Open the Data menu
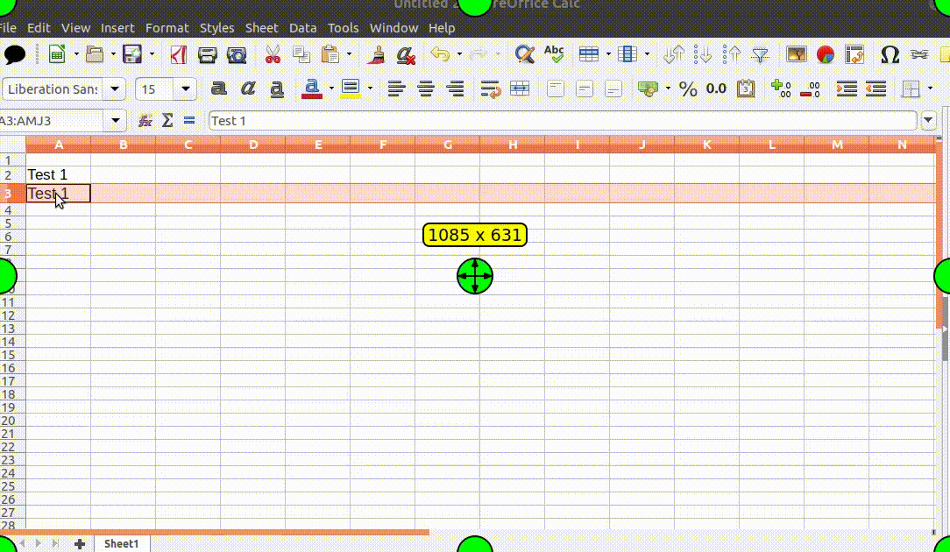The width and height of the screenshot is (950, 552). coord(302,27)
